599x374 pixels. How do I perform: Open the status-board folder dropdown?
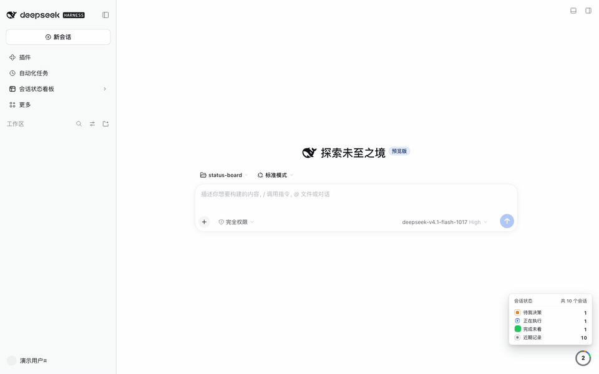tap(224, 175)
